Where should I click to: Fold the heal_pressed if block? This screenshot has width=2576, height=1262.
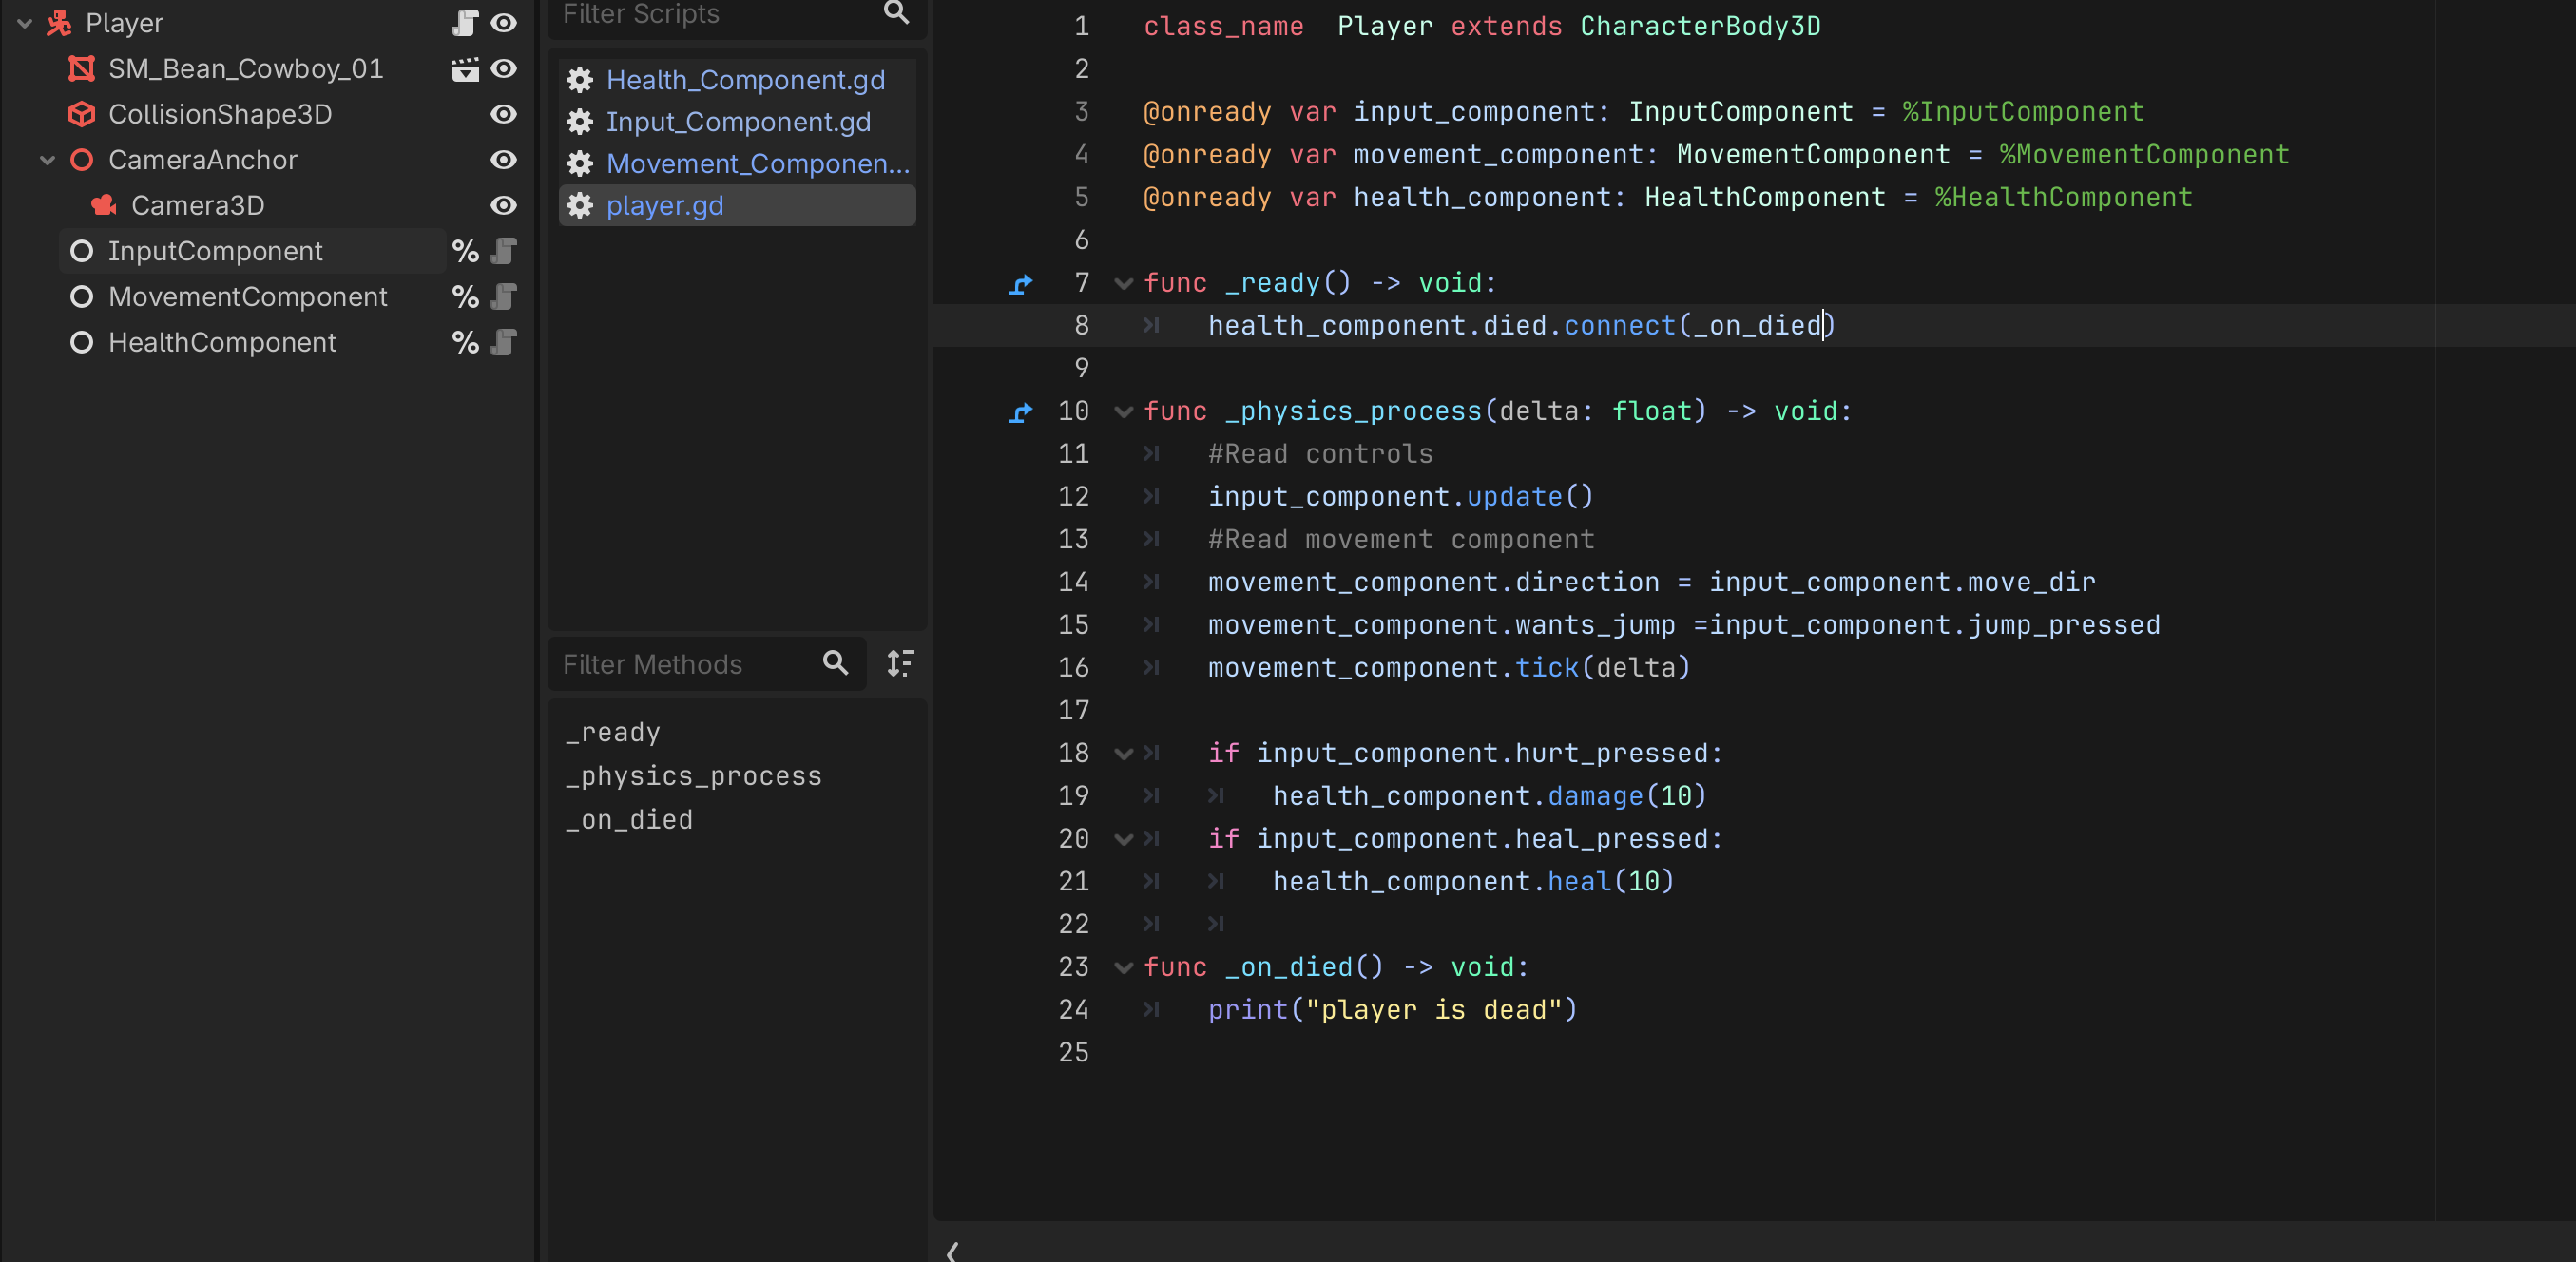[x=1124, y=840]
